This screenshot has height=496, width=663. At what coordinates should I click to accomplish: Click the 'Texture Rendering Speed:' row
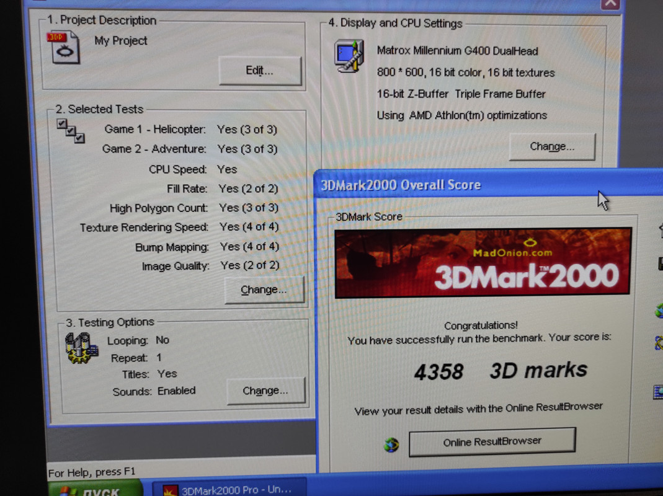click(179, 227)
